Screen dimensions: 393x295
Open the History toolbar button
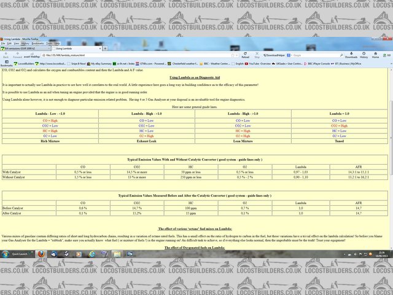[363, 55]
